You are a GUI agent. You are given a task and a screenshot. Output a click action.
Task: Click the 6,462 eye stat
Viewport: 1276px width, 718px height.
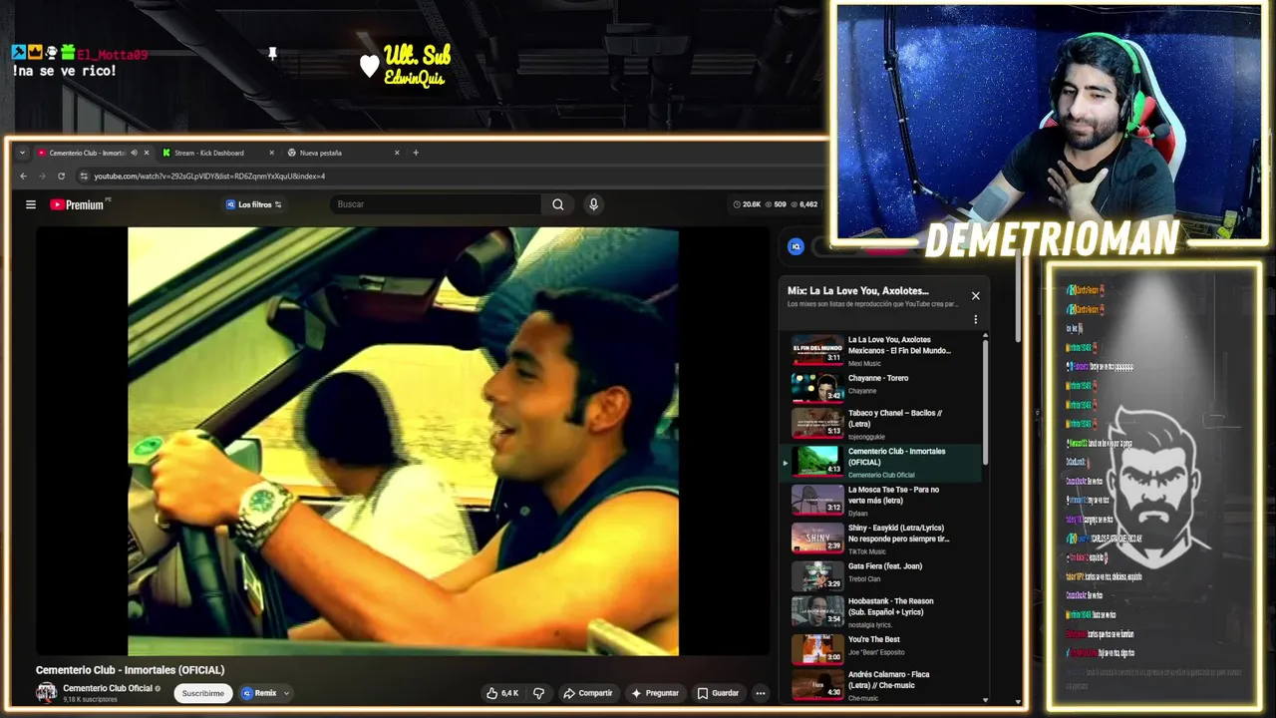802,204
